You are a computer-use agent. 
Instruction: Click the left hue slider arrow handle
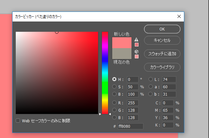100,114
